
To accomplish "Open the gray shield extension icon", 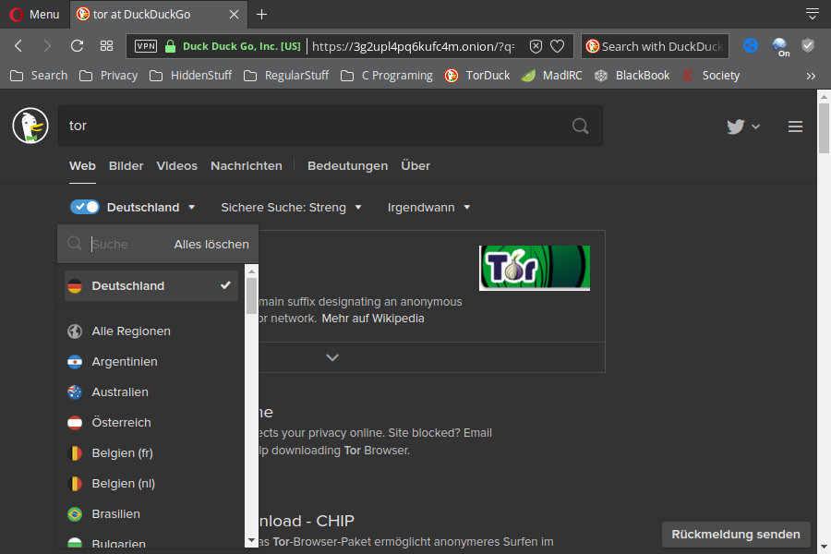I will click(808, 45).
